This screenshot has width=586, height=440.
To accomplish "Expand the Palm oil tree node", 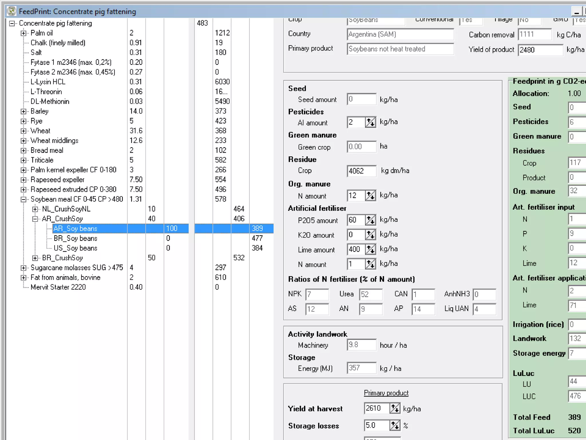I will coord(23,33).
